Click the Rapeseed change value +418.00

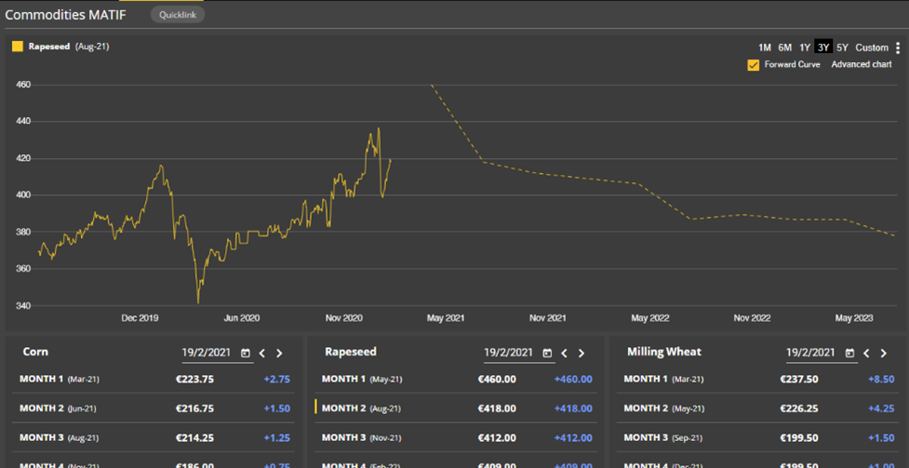pyautogui.click(x=573, y=408)
